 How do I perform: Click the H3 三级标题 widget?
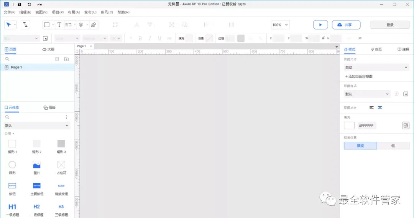click(x=61, y=210)
